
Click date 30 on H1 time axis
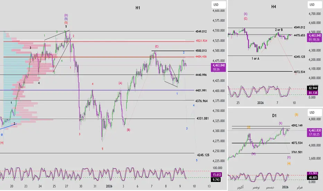[81, 186]
